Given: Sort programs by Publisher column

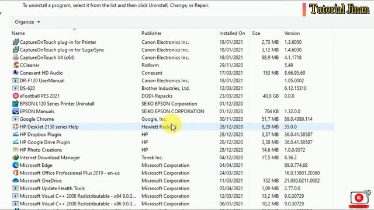Looking at the screenshot, I should (x=151, y=33).
